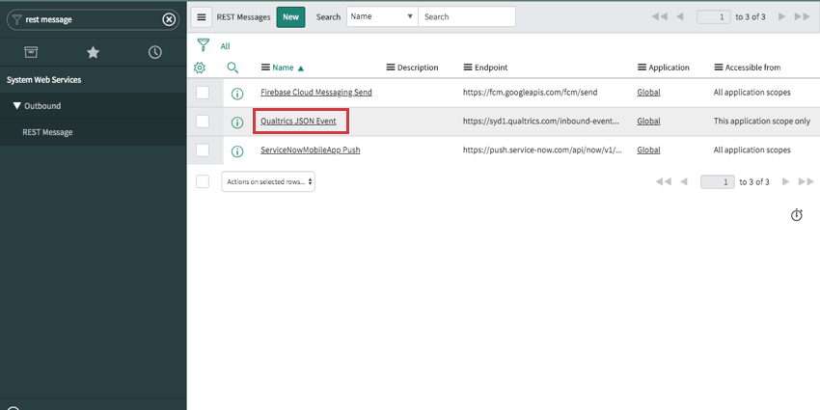Viewport: 820px width, 410px height.
Task: Select Qualtrics JSON Event row checkbox
Action: pyautogui.click(x=203, y=122)
